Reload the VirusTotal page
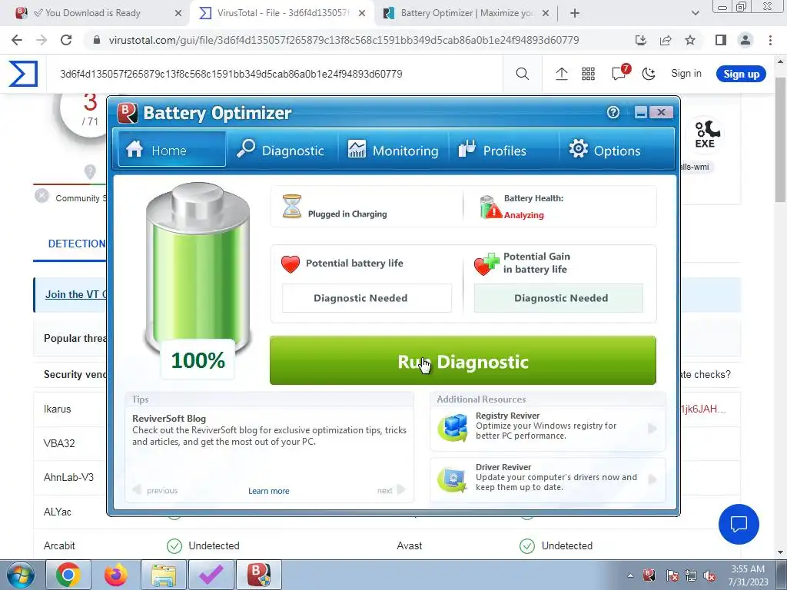This screenshot has height=590, width=787. 66,40
